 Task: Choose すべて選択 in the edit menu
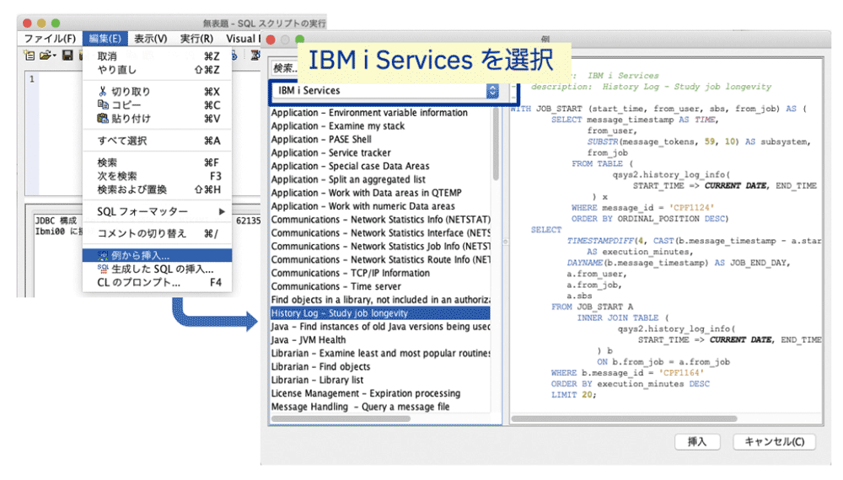[x=158, y=141]
